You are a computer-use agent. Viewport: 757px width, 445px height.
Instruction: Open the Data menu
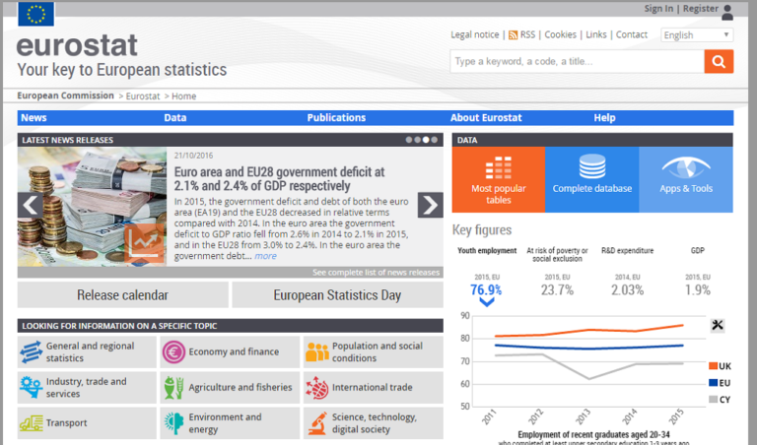coord(175,117)
